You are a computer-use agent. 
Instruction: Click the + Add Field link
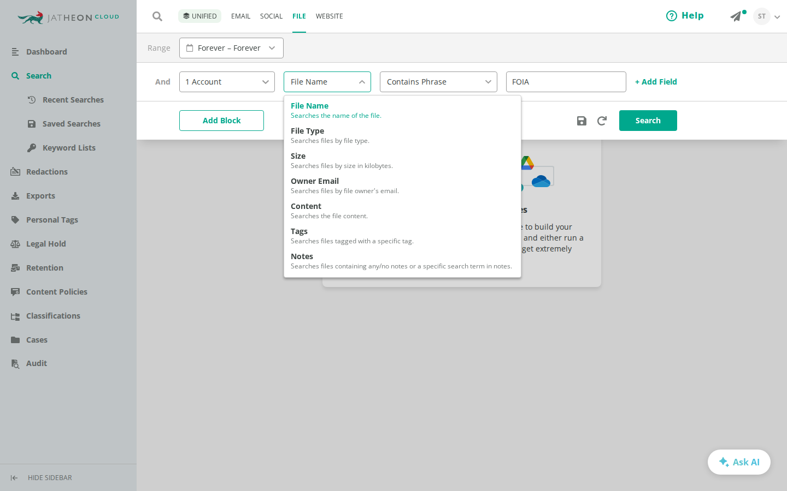[656, 82]
